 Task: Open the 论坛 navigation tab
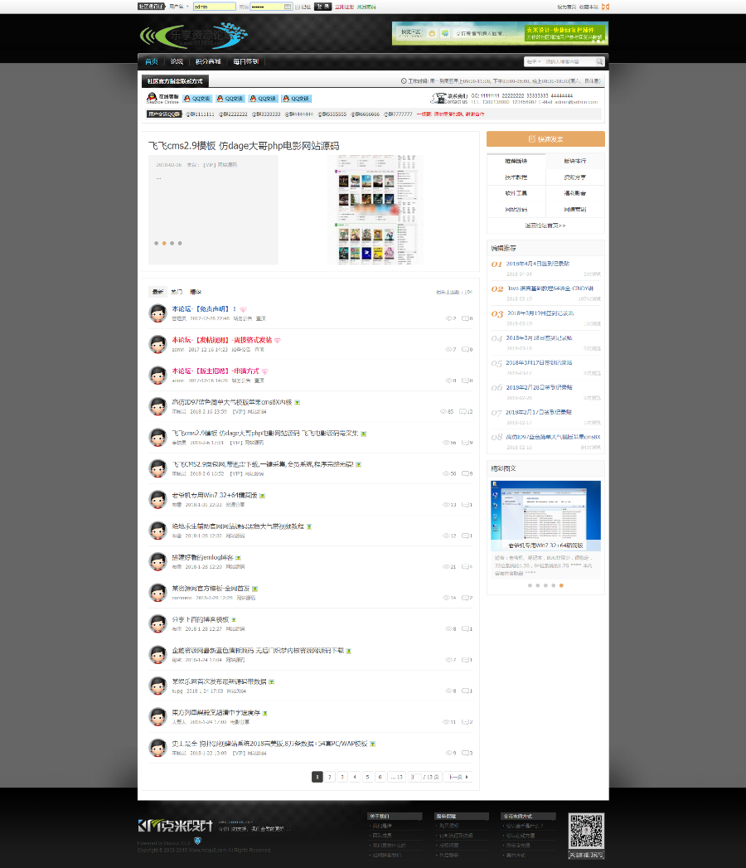coord(177,61)
